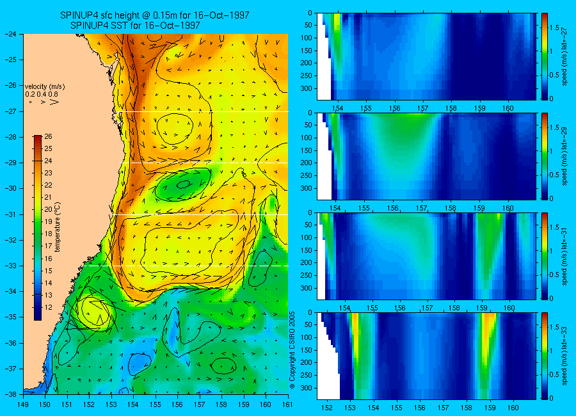Screen dimensions: 576x416
Task: Click the speed colorbar beside the lat=-27 section
Action: 544,56
